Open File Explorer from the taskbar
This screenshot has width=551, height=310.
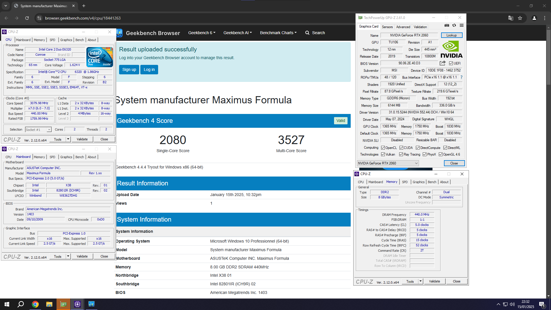coord(49,304)
